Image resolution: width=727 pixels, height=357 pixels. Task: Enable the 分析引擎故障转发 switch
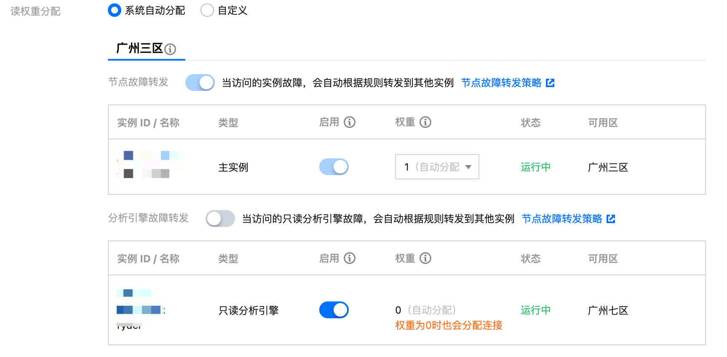220,218
